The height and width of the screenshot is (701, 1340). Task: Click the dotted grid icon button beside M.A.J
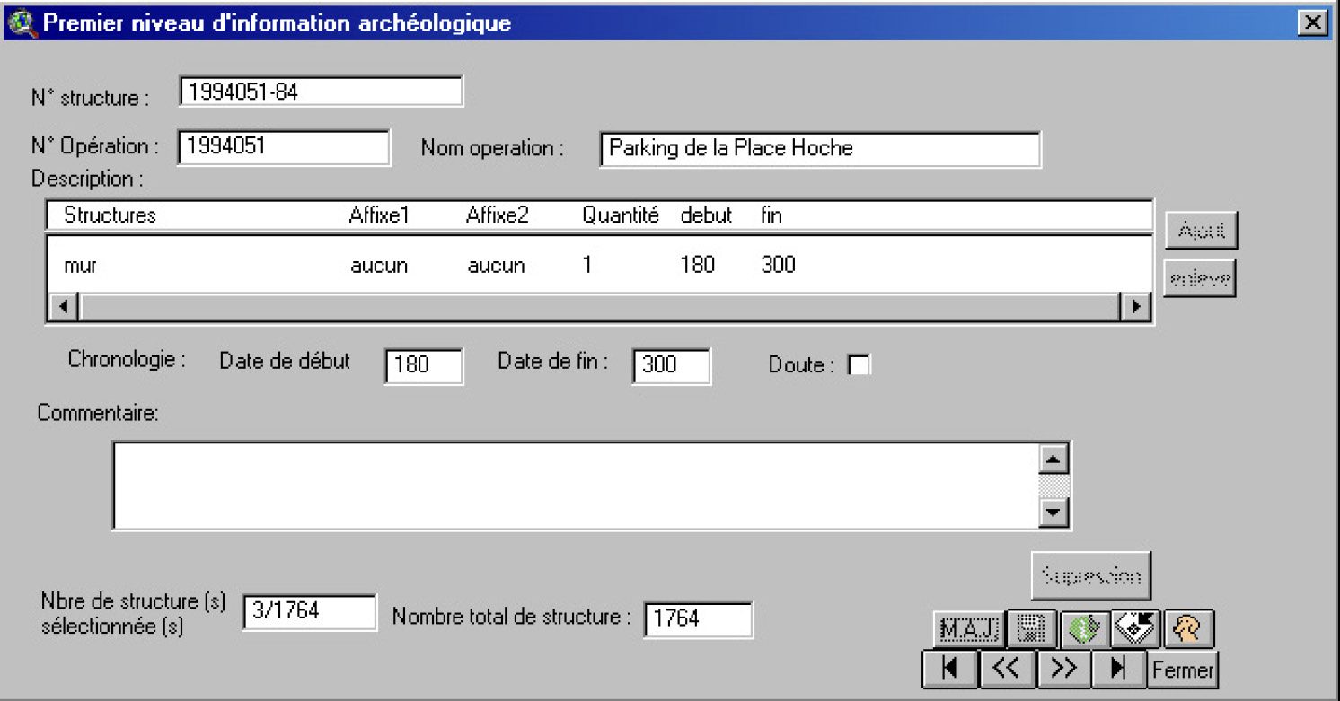1031,629
